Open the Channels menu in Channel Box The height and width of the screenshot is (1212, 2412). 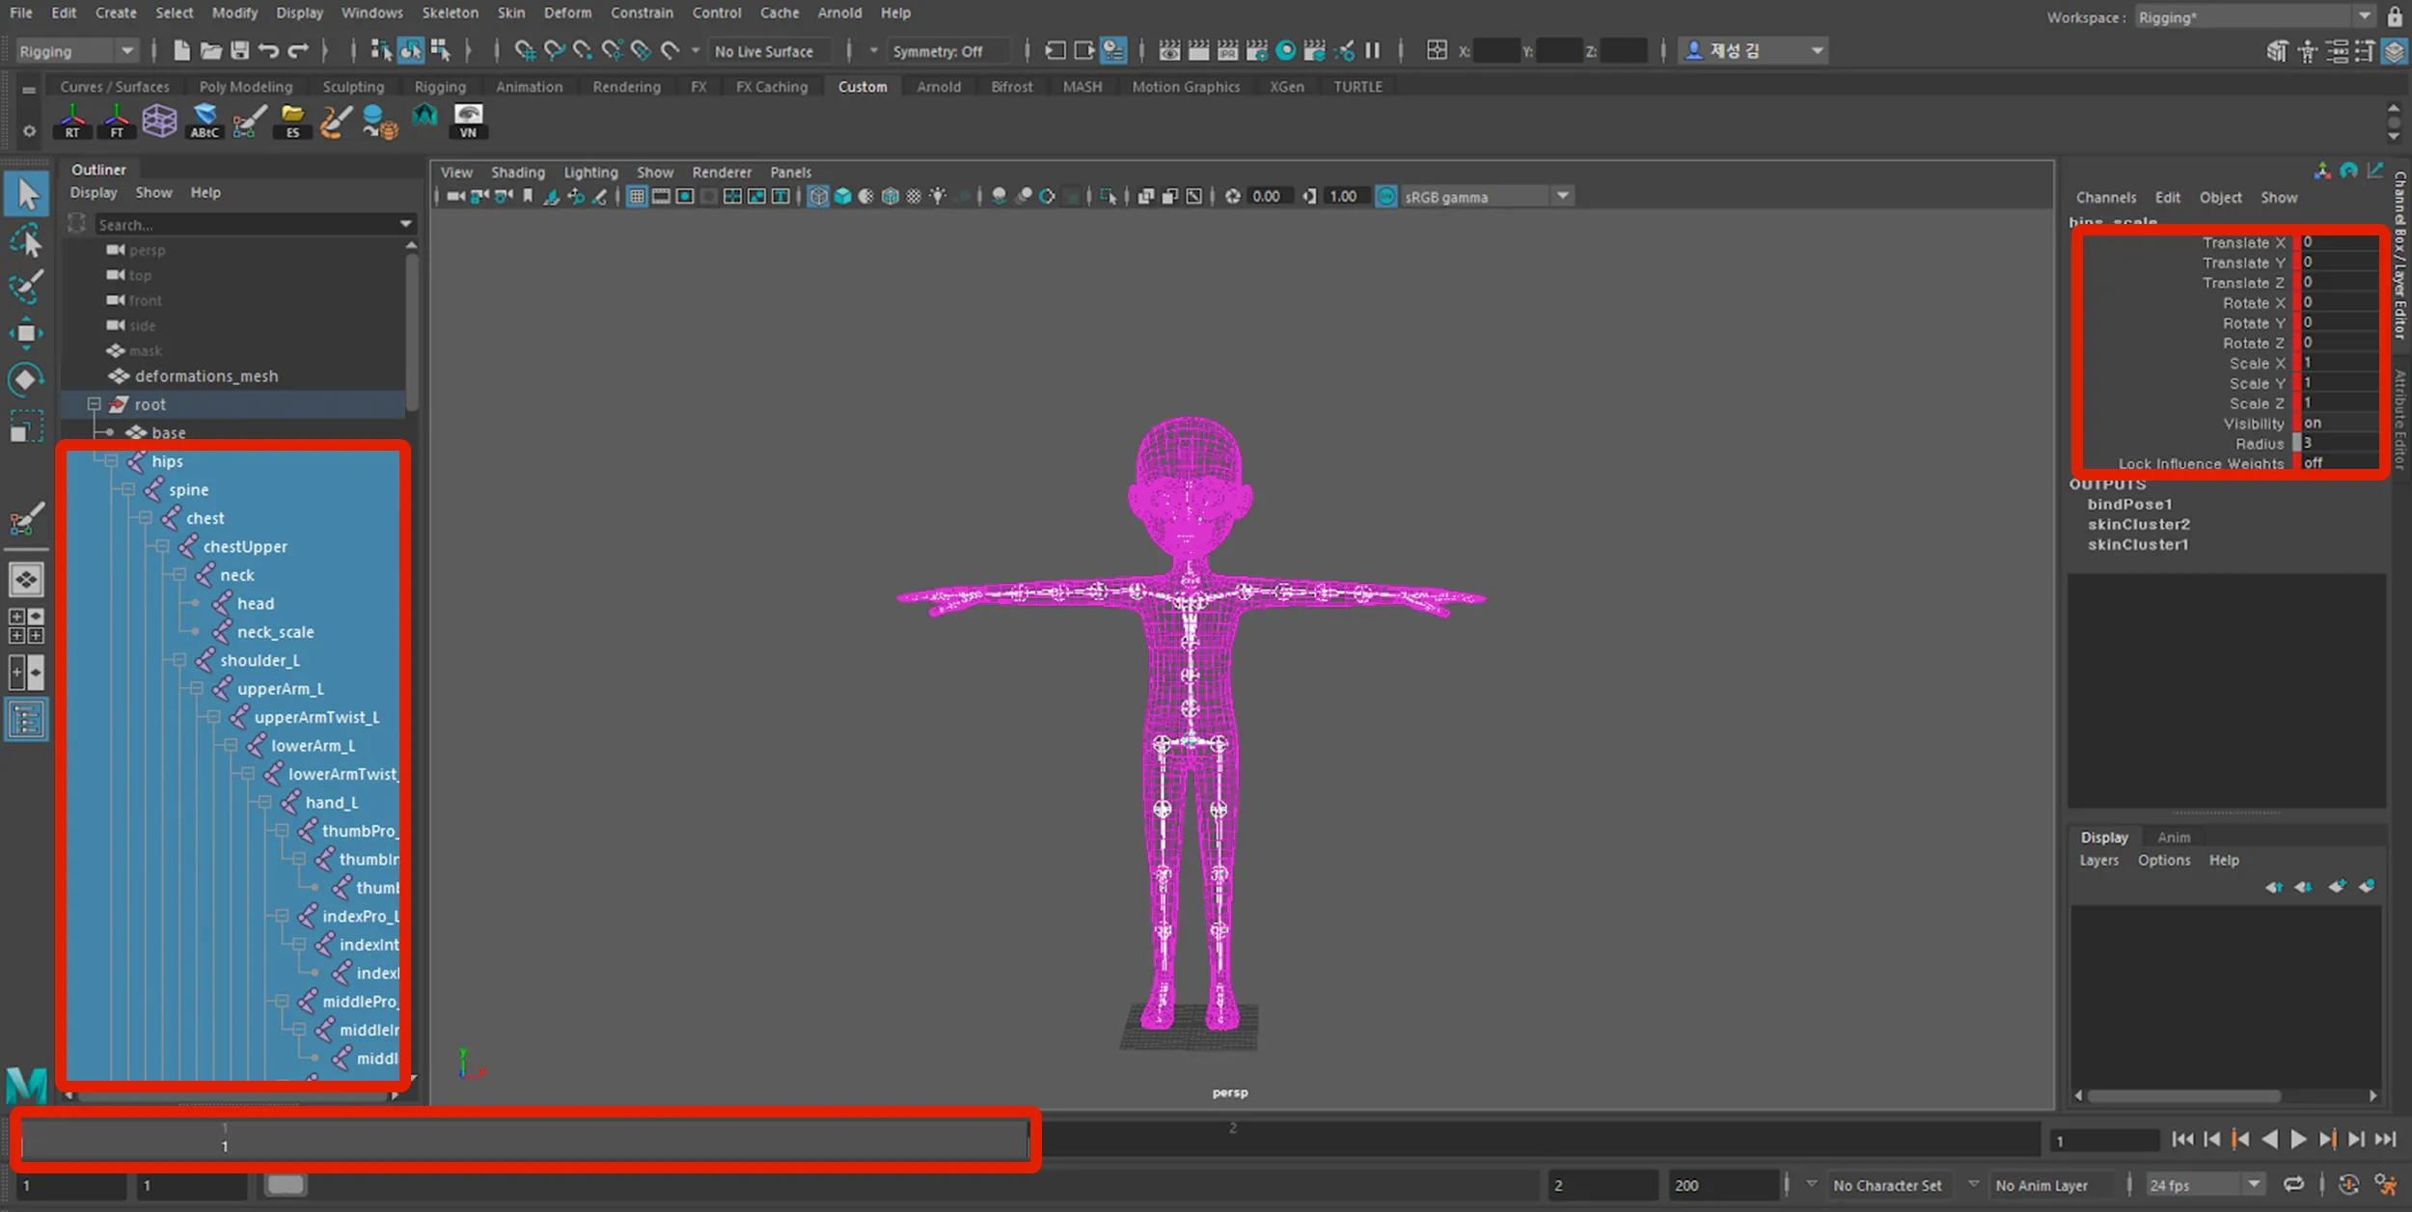pos(2105,197)
